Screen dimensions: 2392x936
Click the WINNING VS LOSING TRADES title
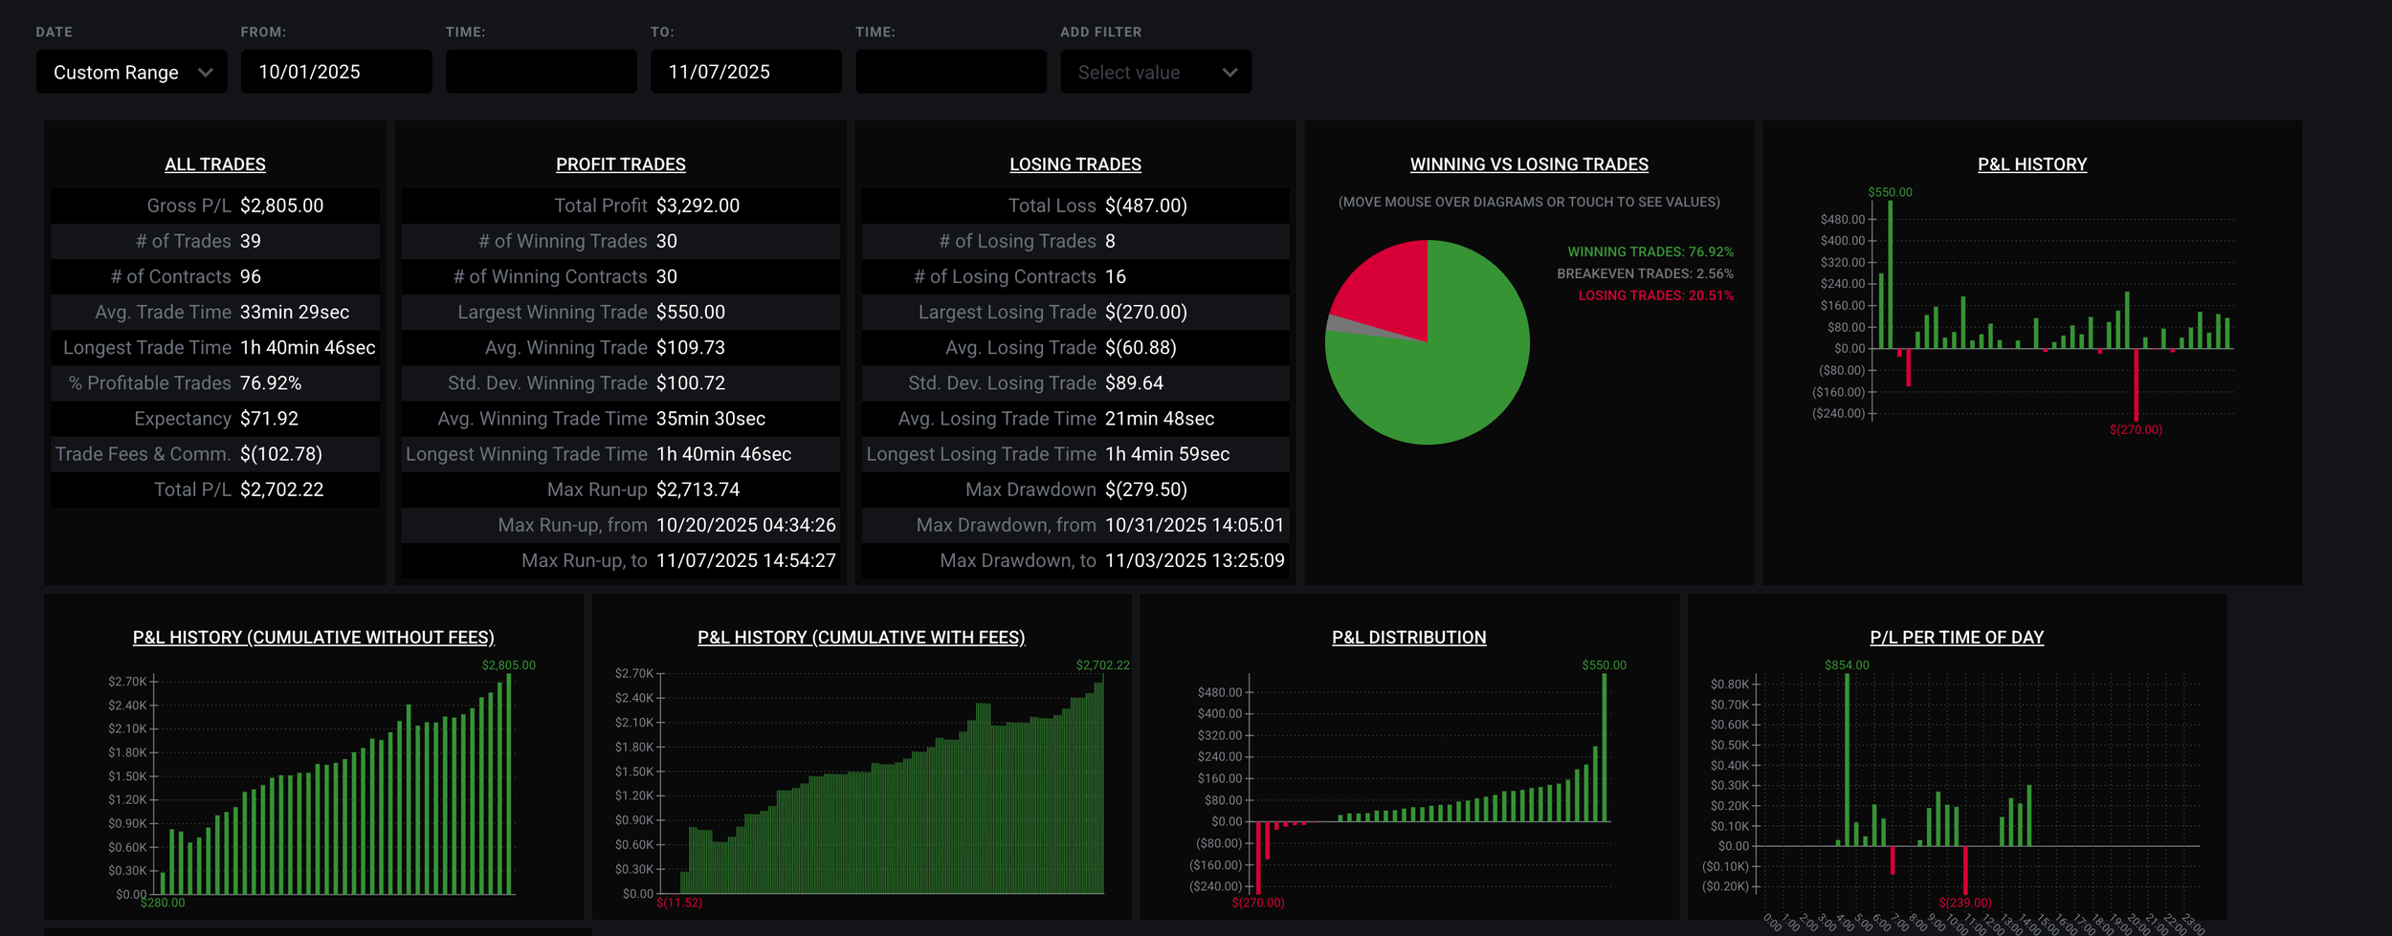(x=1528, y=163)
